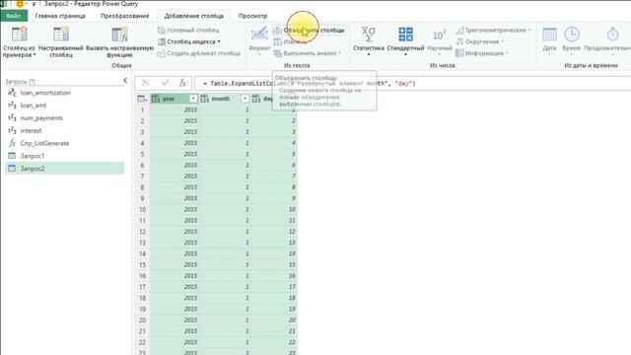
Task: Switch to Преобразование tab
Action: (125, 16)
